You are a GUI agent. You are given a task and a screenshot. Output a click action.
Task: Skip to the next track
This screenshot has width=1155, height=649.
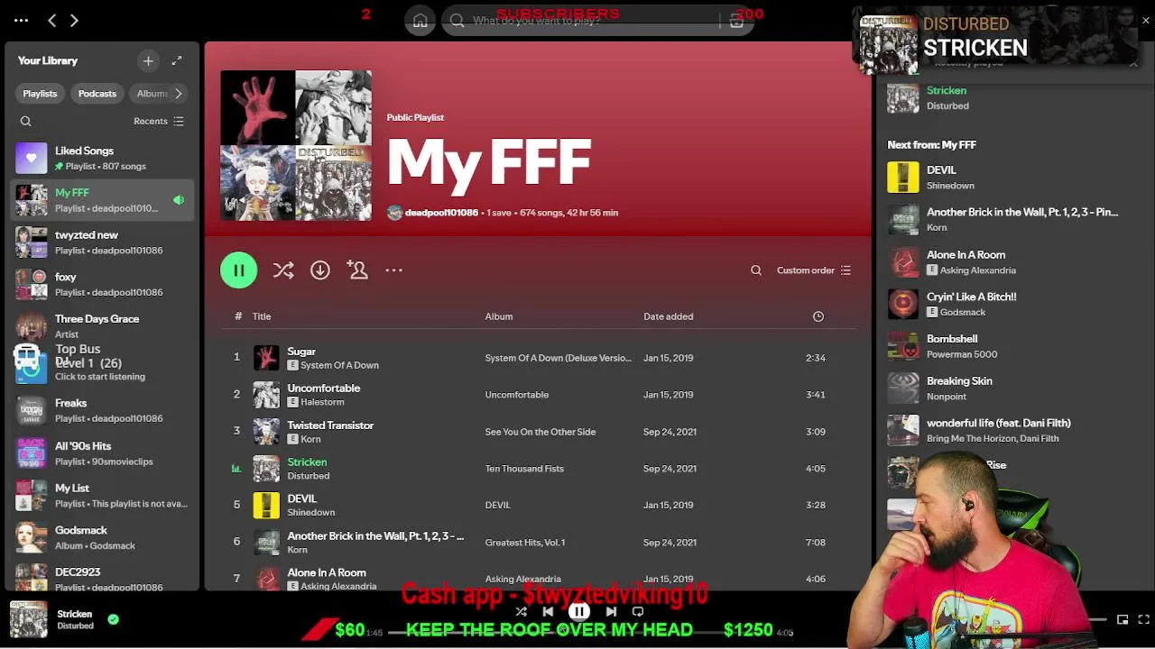tap(611, 611)
